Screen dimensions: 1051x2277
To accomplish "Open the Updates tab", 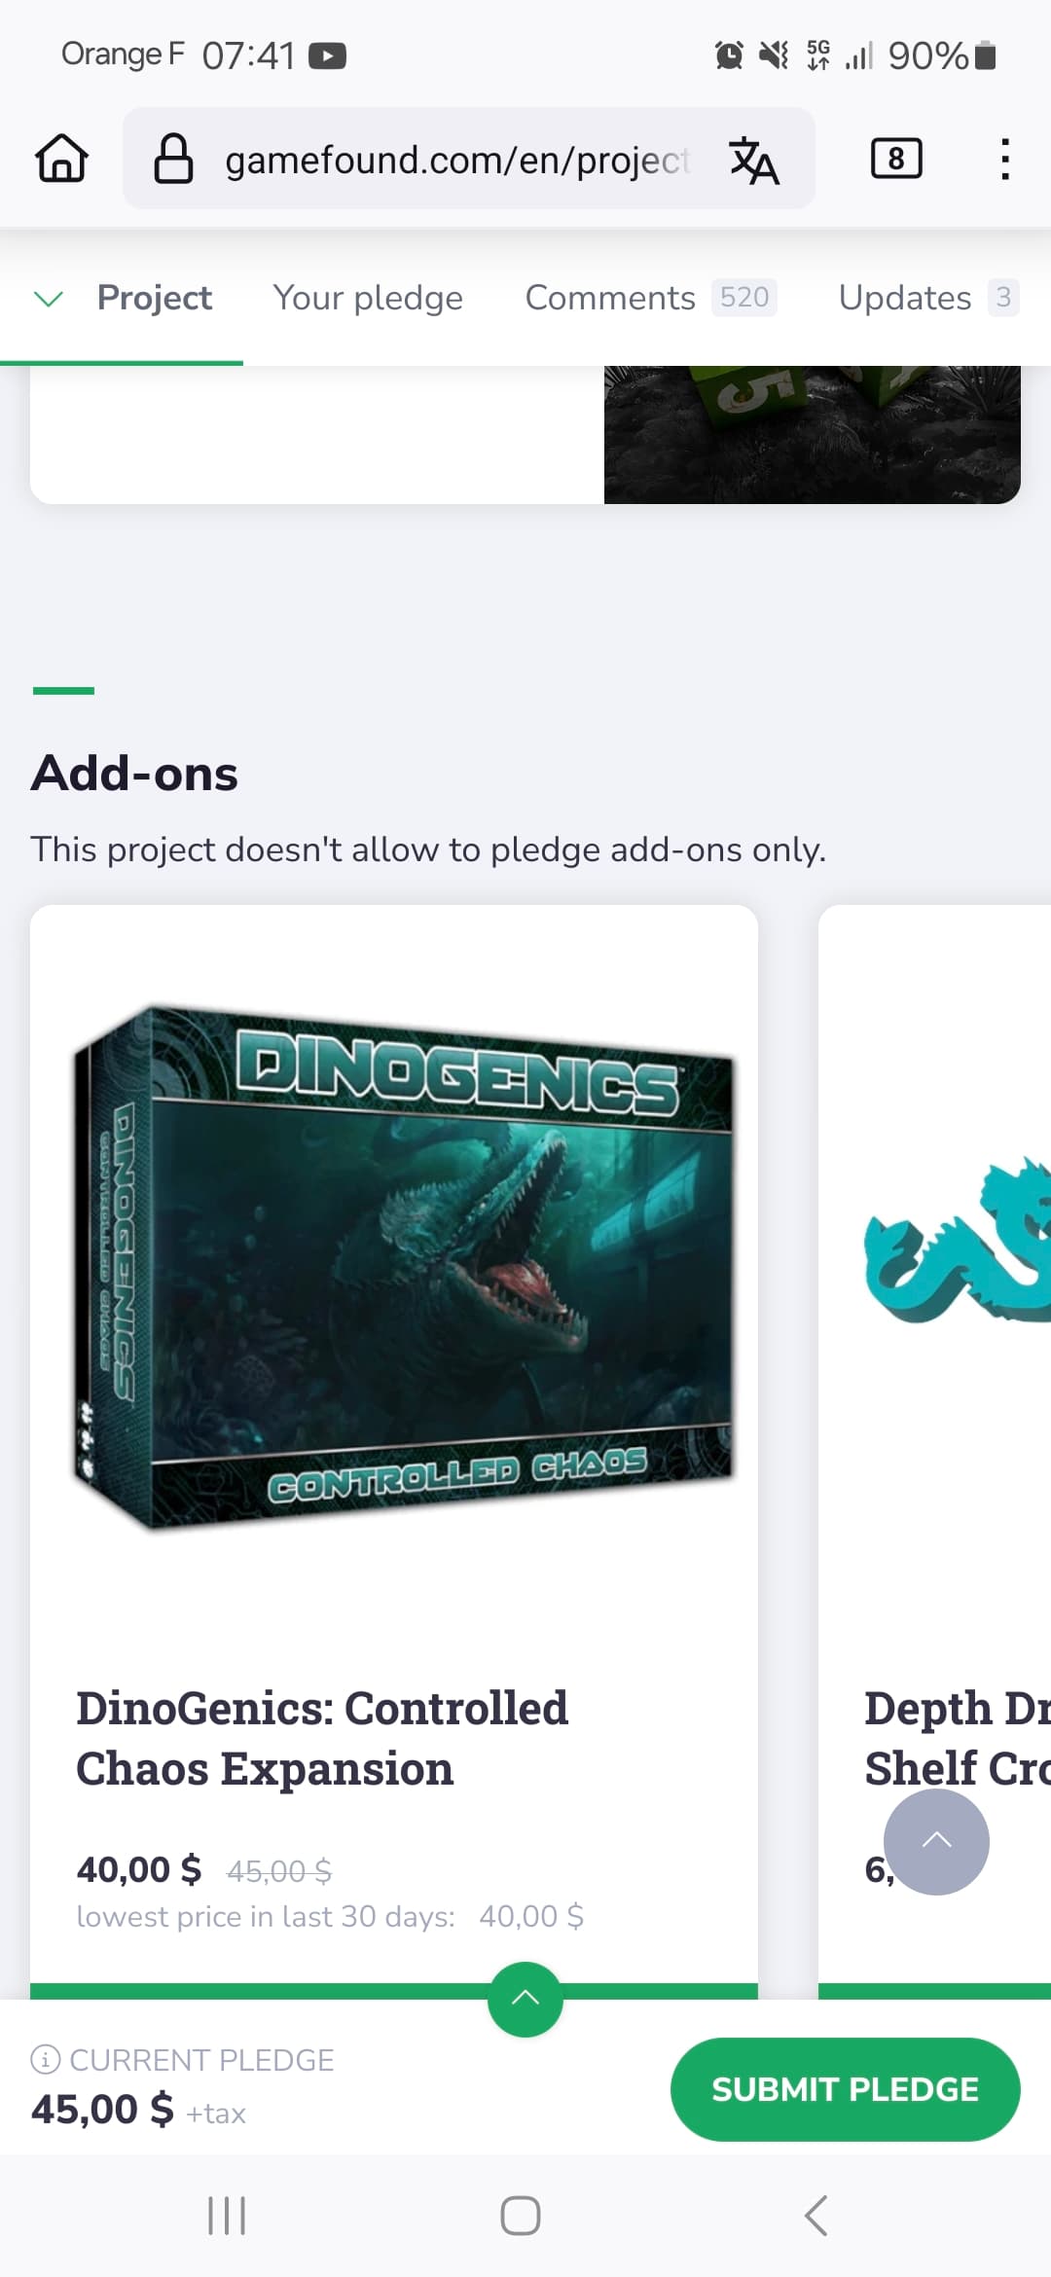I will [x=928, y=298].
